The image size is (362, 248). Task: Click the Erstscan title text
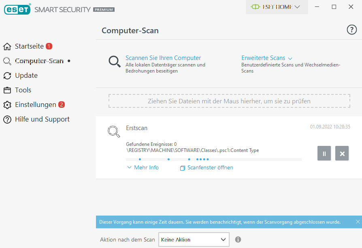[137, 128]
